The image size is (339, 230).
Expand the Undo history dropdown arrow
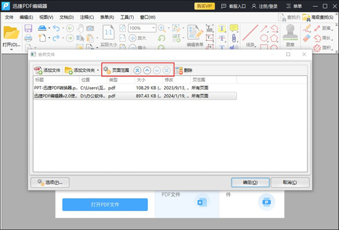tap(63, 28)
